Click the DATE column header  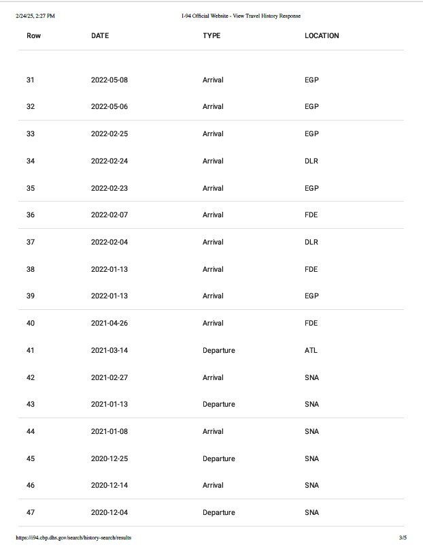point(100,35)
